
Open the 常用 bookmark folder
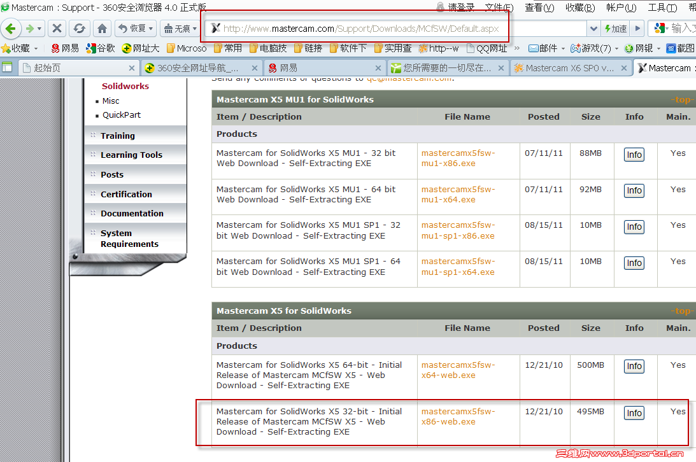click(x=228, y=48)
